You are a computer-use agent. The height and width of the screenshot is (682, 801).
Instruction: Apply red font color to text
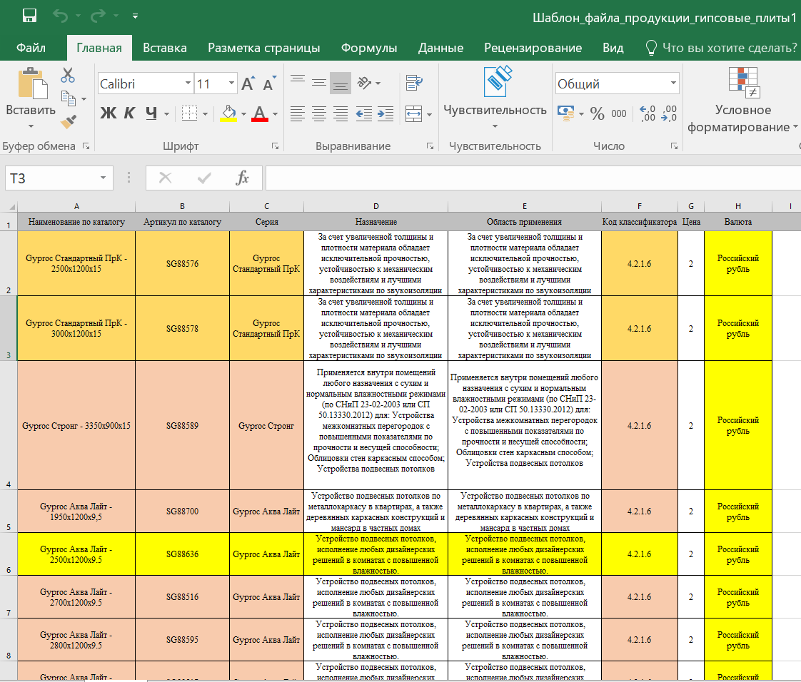coord(260,113)
